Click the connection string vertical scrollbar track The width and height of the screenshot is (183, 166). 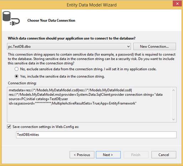(173, 105)
